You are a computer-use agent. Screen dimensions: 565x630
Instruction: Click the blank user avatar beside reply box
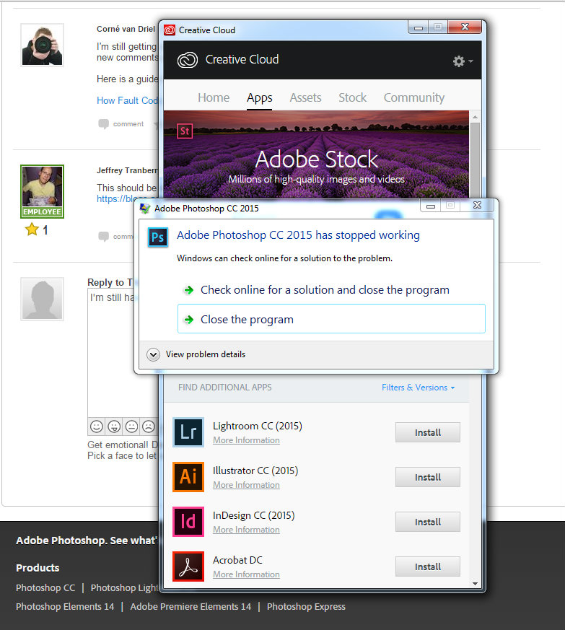coord(42,299)
